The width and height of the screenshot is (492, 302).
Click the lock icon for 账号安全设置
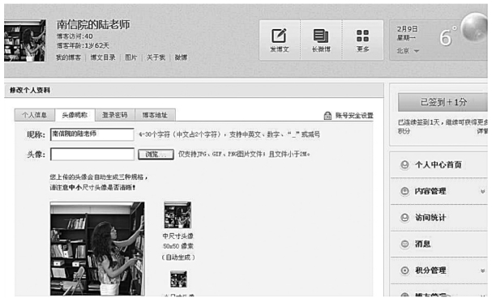pos(327,116)
